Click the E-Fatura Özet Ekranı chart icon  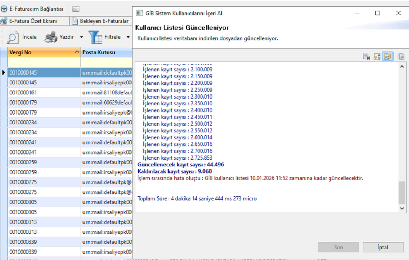[4, 21]
